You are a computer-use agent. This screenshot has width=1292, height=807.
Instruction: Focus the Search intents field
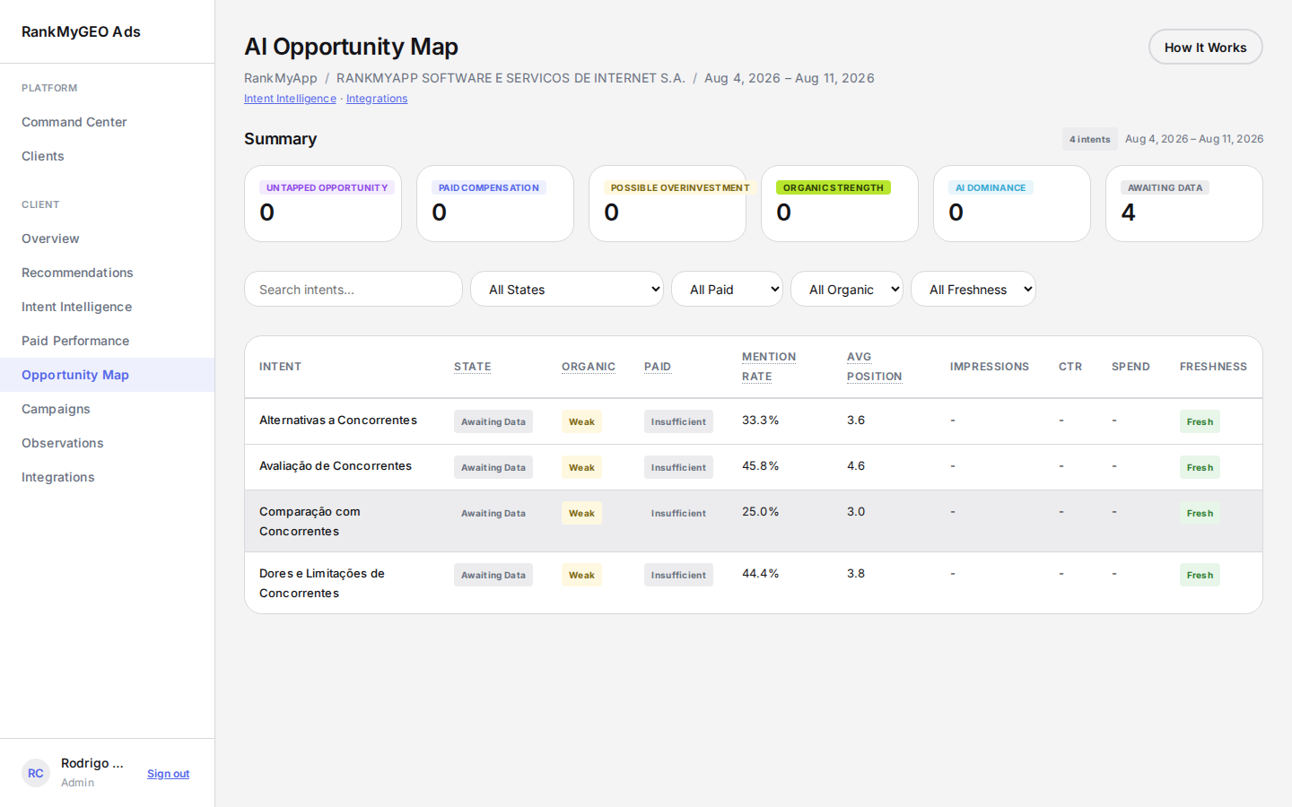(354, 289)
